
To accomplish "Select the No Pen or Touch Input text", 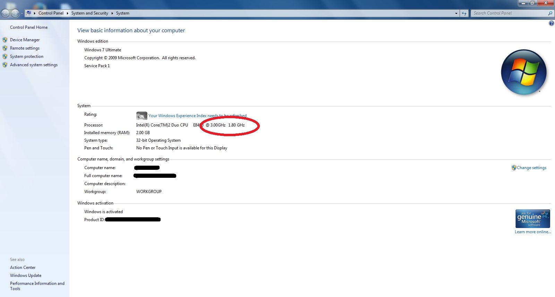I will coord(182,148).
